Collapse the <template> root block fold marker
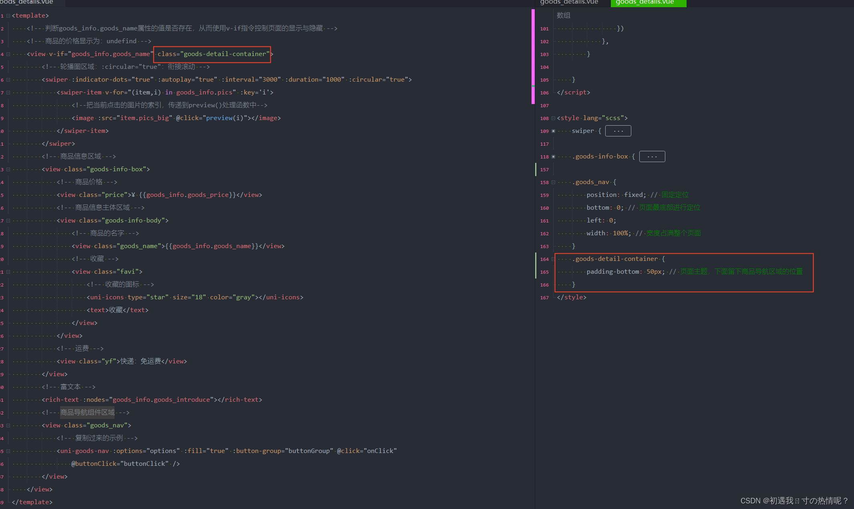This screenshot has height=509, width=854. pos(8,16)
